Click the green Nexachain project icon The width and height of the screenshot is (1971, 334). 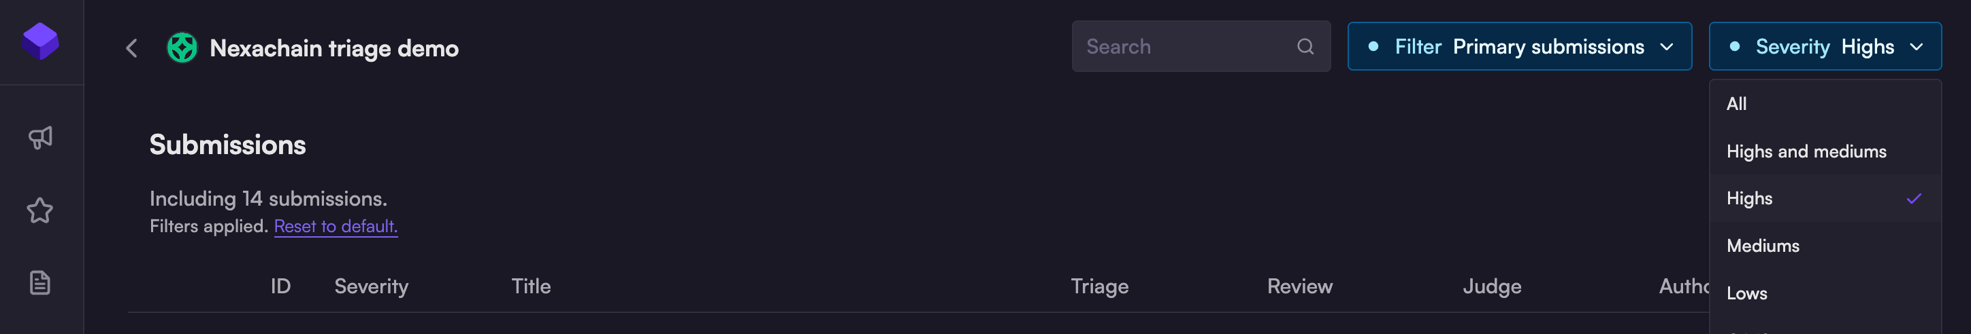coord(182,48)
